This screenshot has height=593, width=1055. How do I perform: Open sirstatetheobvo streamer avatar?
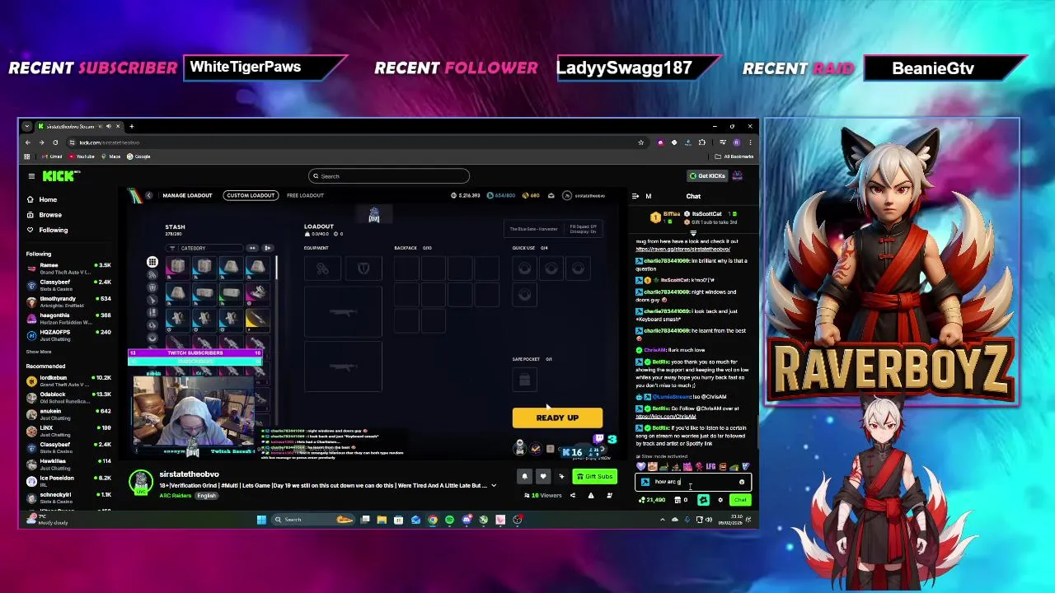pyautogui.click(x=141, y=482)
